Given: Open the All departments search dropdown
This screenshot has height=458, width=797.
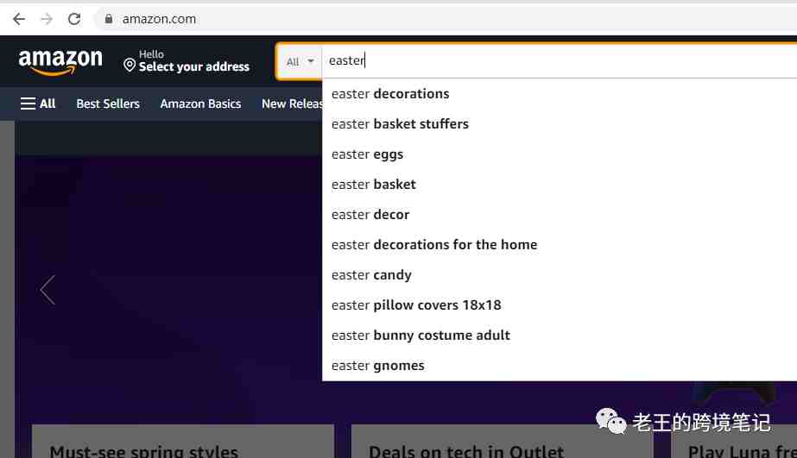Looking at the screenshot, I should coord(300,61).
